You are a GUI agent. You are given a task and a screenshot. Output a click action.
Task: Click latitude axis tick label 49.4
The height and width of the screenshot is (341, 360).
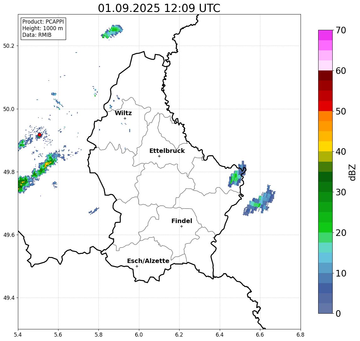click(x=9, y=298)
